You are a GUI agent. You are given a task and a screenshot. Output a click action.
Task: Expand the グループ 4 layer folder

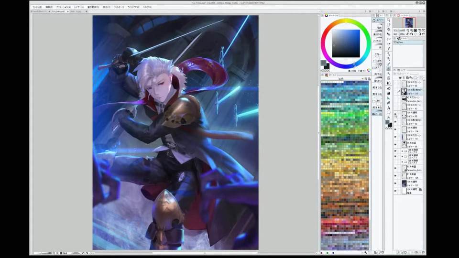pyautogui.click(x=402, y=162)
